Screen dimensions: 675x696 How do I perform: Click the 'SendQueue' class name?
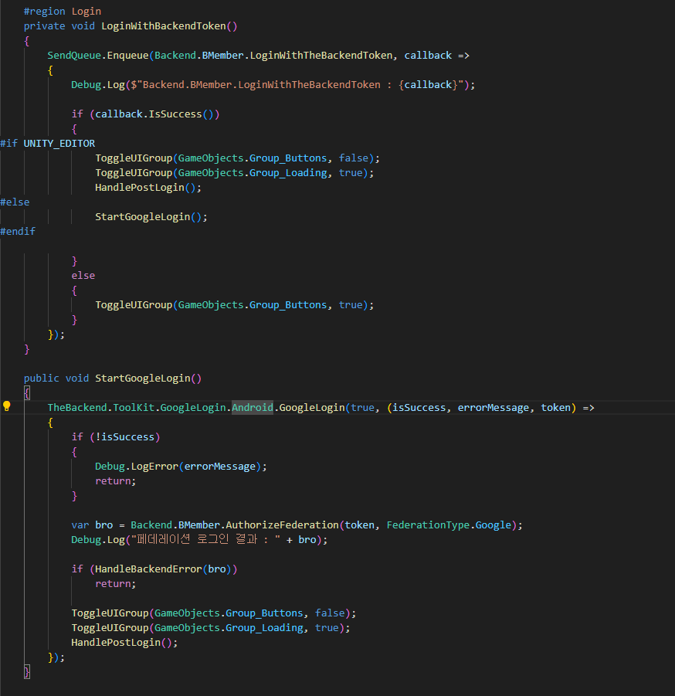74,56
